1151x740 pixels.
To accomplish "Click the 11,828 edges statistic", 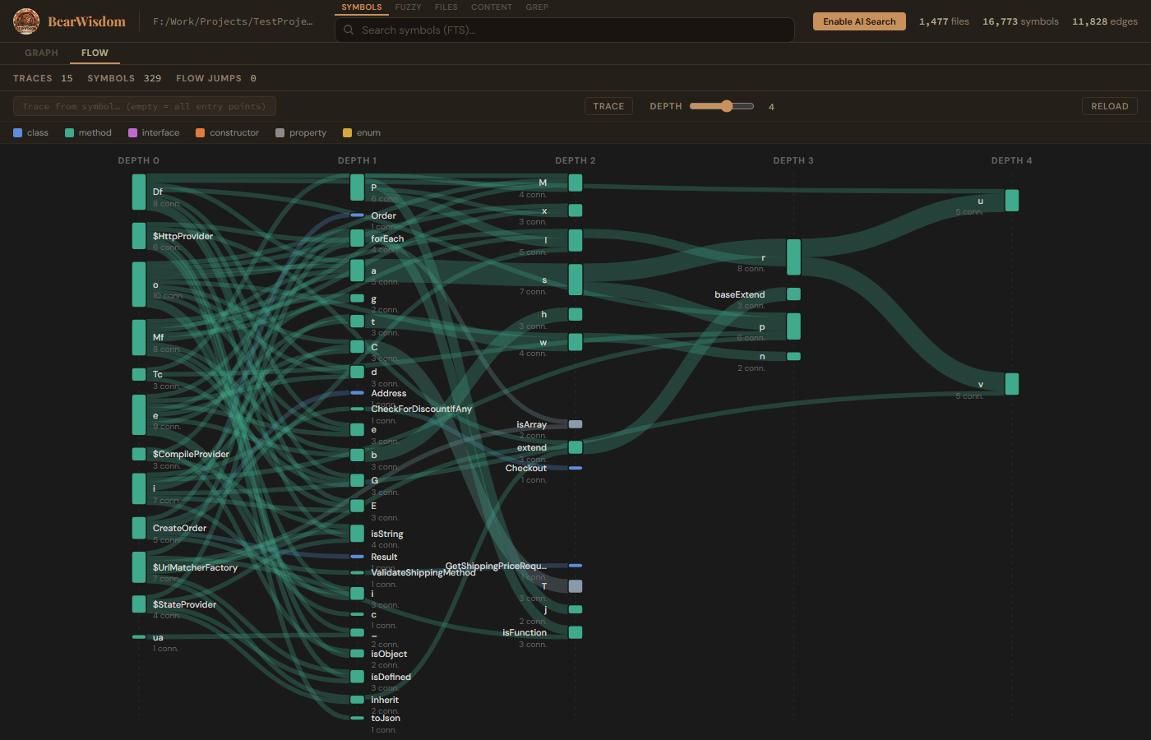I will (1105, 21).
